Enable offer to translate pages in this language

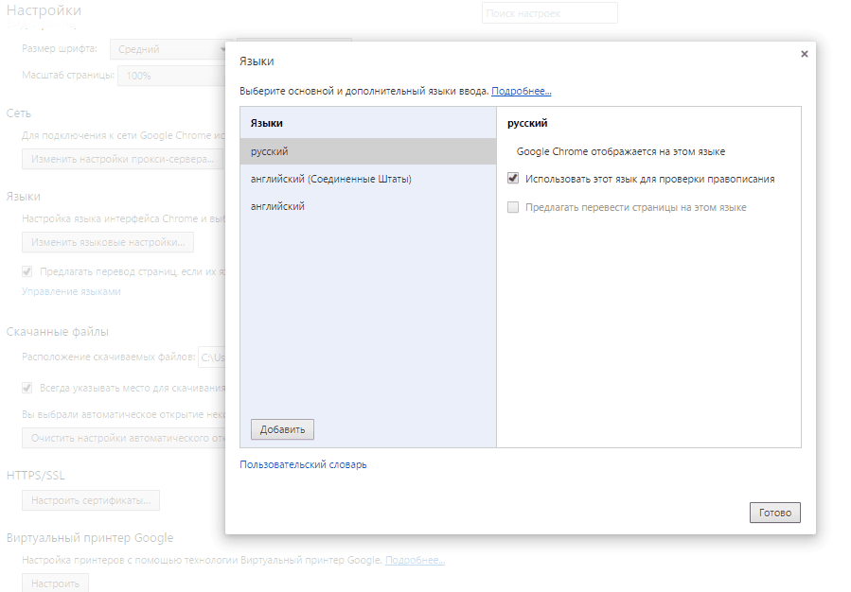(513, 207)
